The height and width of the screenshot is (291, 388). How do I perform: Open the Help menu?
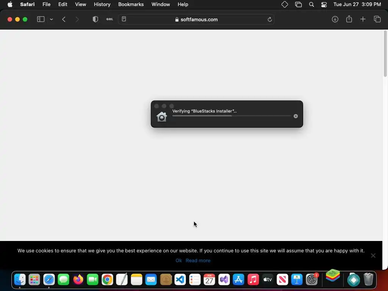point(183,5)
